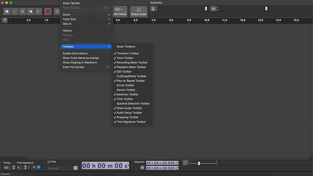Screen dimensions: 313x176
Task: Choose Reset Toolbars
Action: click(x=132, y=46)
